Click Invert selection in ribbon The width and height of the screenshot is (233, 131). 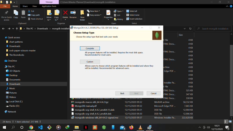134,19
